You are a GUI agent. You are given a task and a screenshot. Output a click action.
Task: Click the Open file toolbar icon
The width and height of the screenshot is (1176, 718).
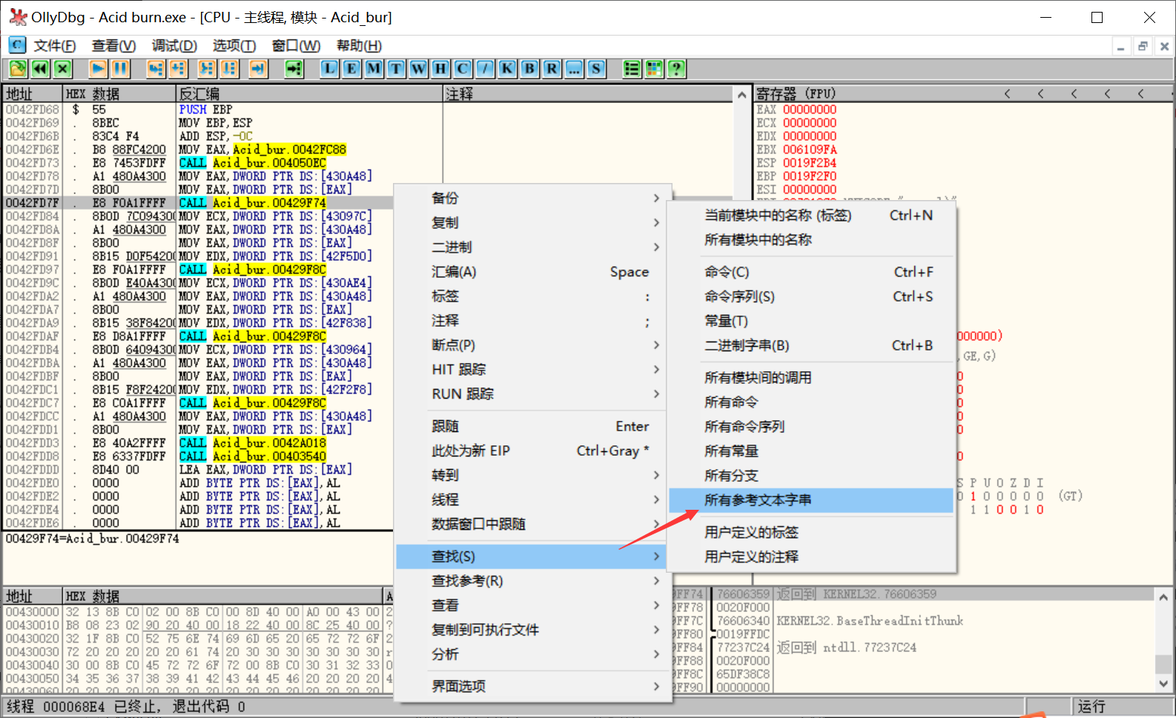(x=18, y=69)
